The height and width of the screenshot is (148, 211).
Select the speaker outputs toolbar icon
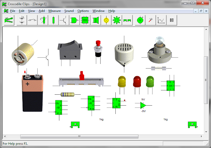click(x=96, y=20)
